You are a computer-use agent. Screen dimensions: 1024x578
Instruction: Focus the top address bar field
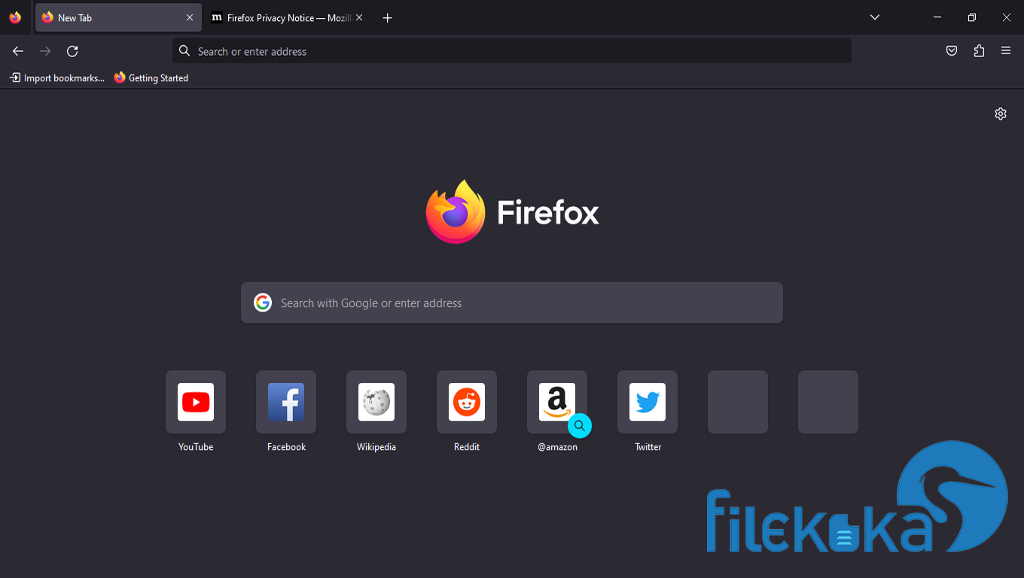(x=512, y=51)
